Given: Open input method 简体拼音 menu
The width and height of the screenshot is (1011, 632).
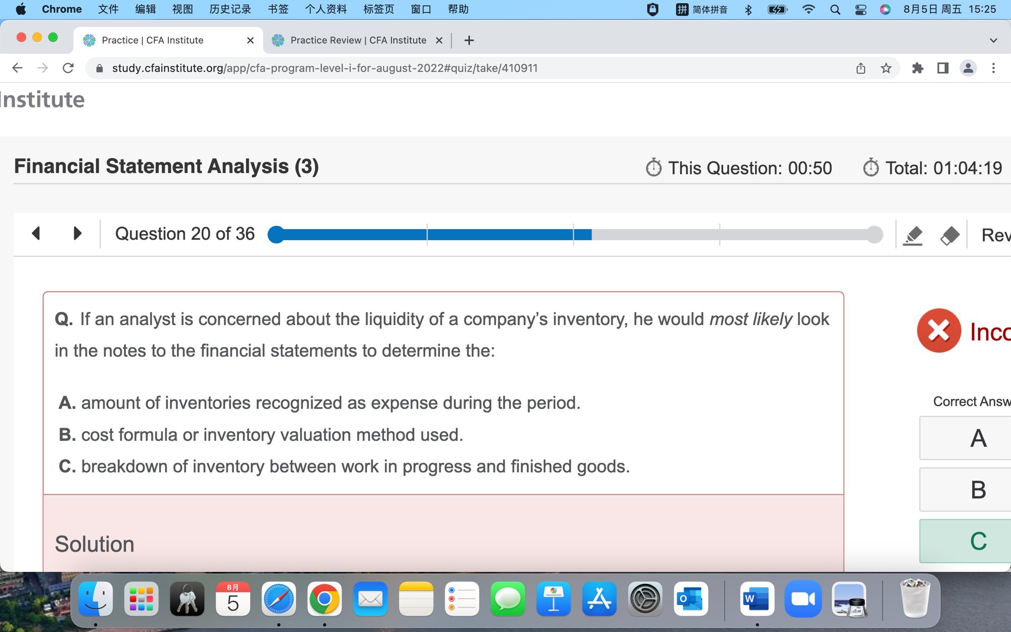Looking at the screenshot, I should coord(702,9).
